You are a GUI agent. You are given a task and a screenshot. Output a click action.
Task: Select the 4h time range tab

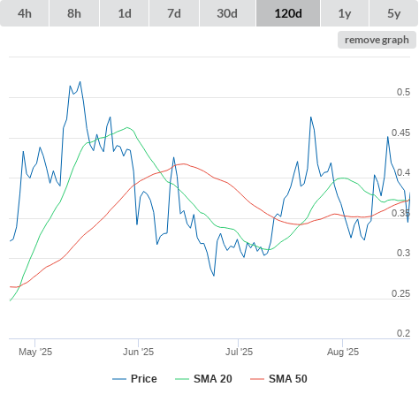point(25,13)
